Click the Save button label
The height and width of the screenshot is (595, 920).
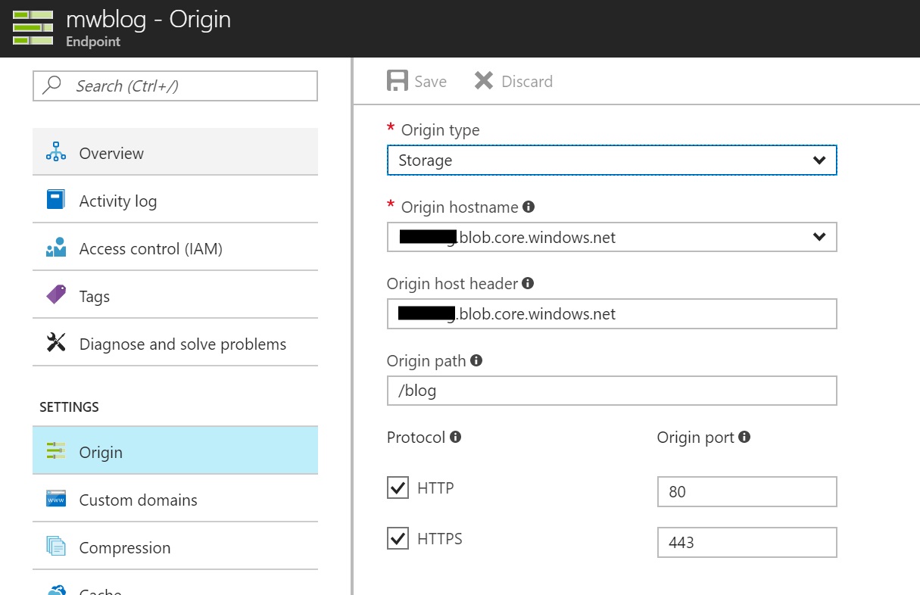pyautogui.click(x=431, y=81)
